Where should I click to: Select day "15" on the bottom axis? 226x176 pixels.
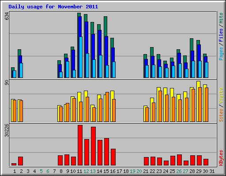(106, 171)
